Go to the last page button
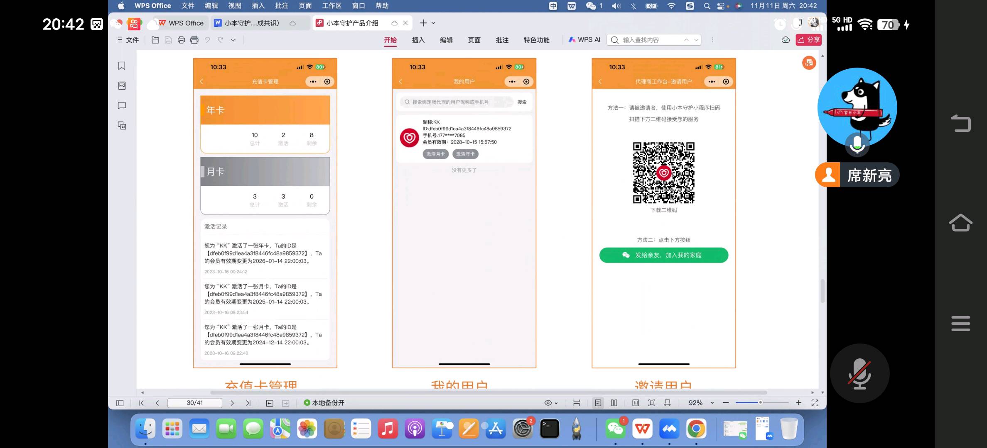This screenshot has width=987, height=448. coord(248,403)
